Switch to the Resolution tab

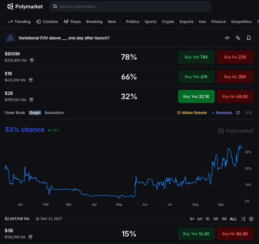(x=54, y=113)
